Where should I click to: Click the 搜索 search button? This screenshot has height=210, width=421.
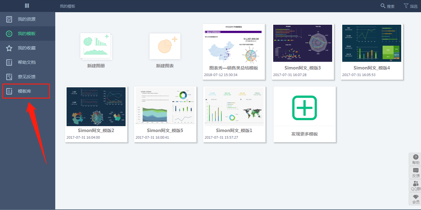[x=387, y=6]
